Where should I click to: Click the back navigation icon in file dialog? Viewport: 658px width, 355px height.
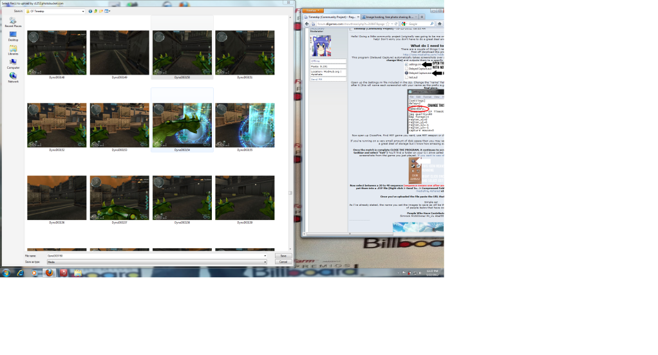(x=90, y=12)
